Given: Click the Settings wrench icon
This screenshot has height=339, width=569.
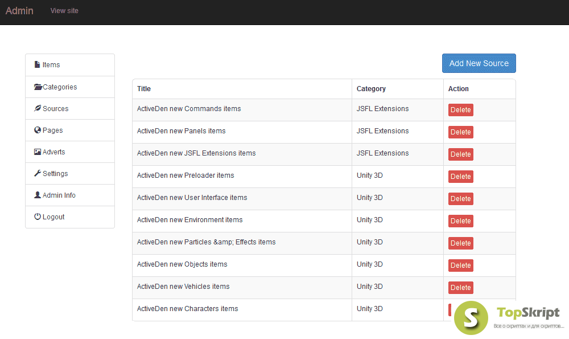Looking at the screenshot, I should coord(38,173).
